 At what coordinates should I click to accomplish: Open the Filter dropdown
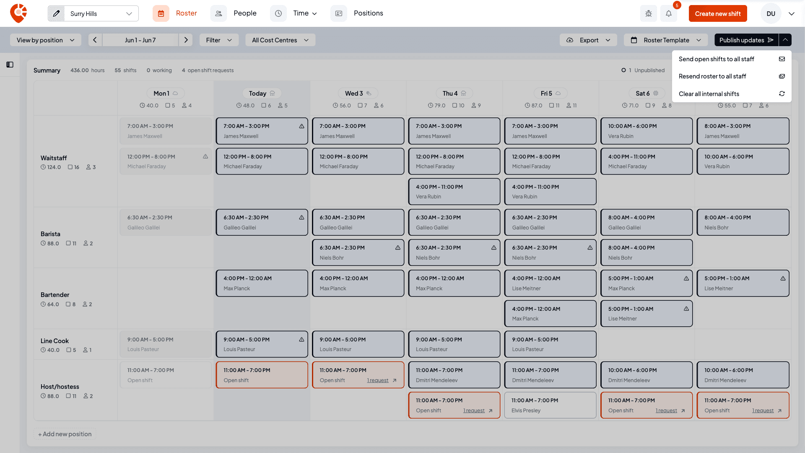tap(219, 40)
